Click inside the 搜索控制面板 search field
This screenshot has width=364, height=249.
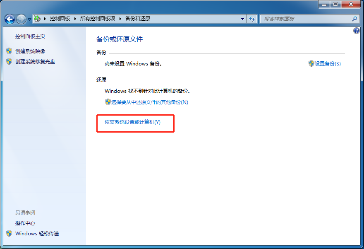coord(306,19)
